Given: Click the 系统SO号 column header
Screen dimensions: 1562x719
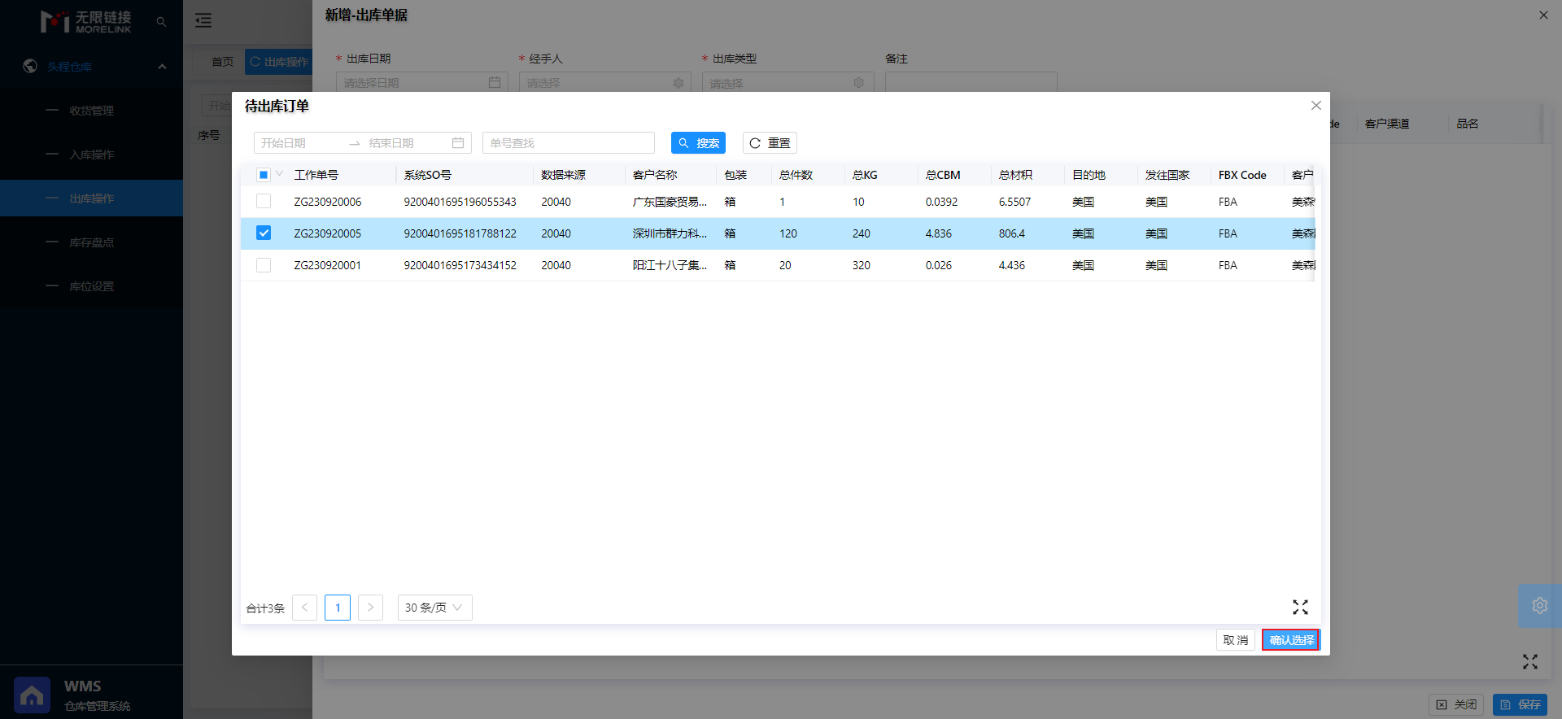Looking at the screenshot, I should point(427,175).
